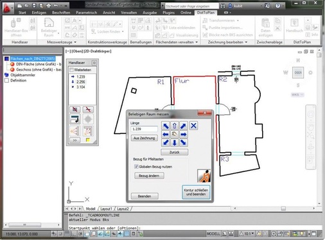Click the Beenden button
The width and height of the screenshot is (325, 240).
(x=145, y=196)
